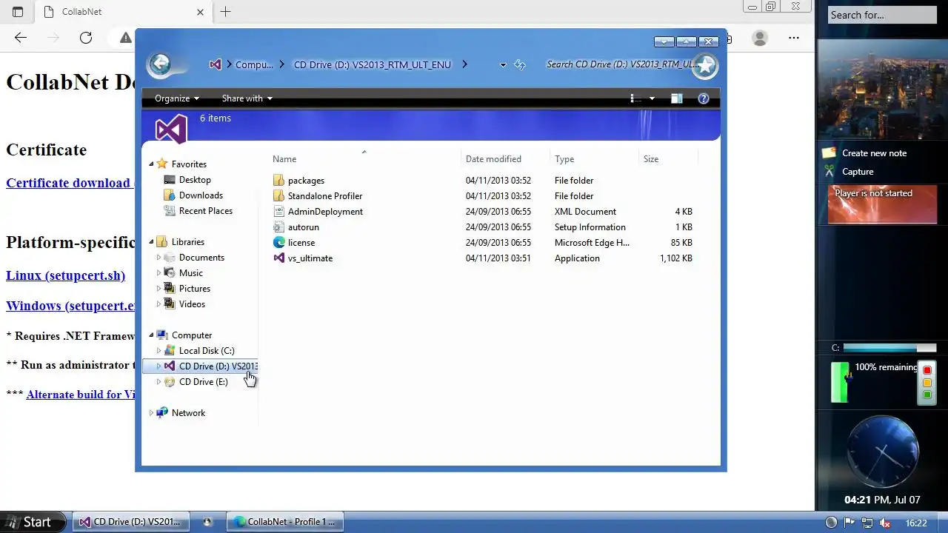Select the autorun setup file icon

click(x=278, y=227)
